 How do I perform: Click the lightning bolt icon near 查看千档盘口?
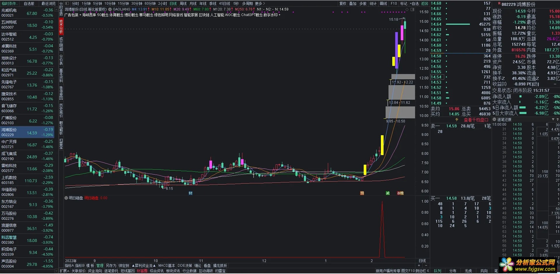click(457, 120)
